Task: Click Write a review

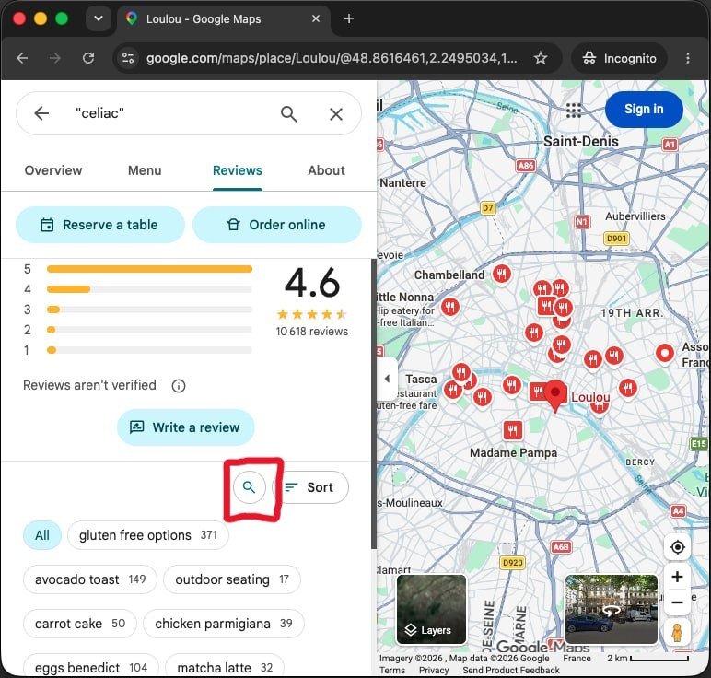Action: [x=186, y=427]
